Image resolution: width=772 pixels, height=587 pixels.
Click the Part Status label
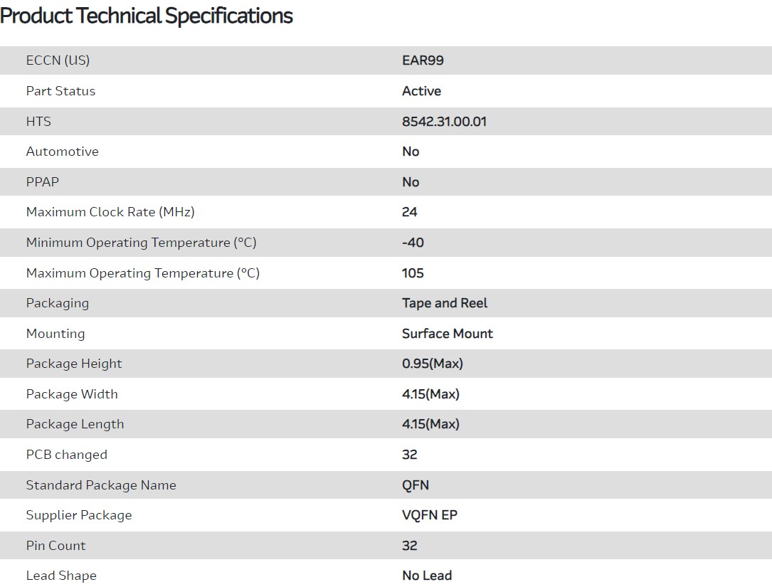coord(60,91)
